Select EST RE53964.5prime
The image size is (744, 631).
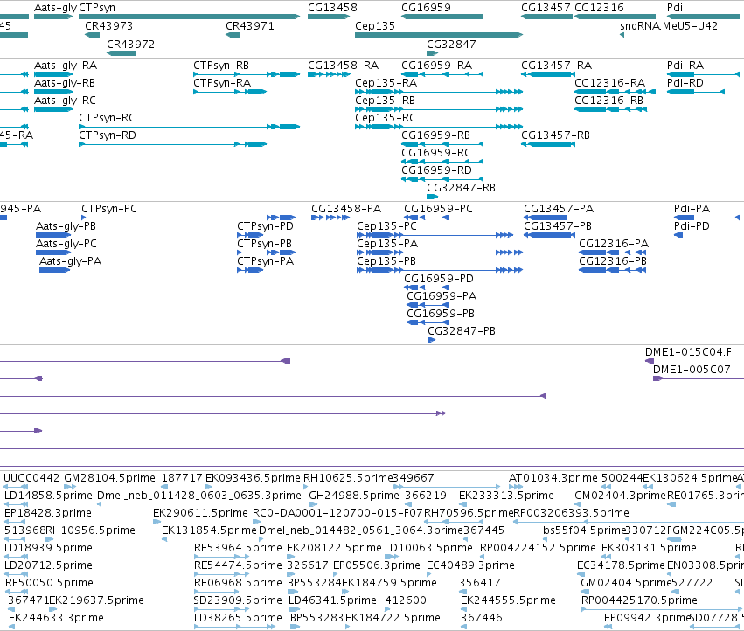pyautogui.click(x=238, y=548)
